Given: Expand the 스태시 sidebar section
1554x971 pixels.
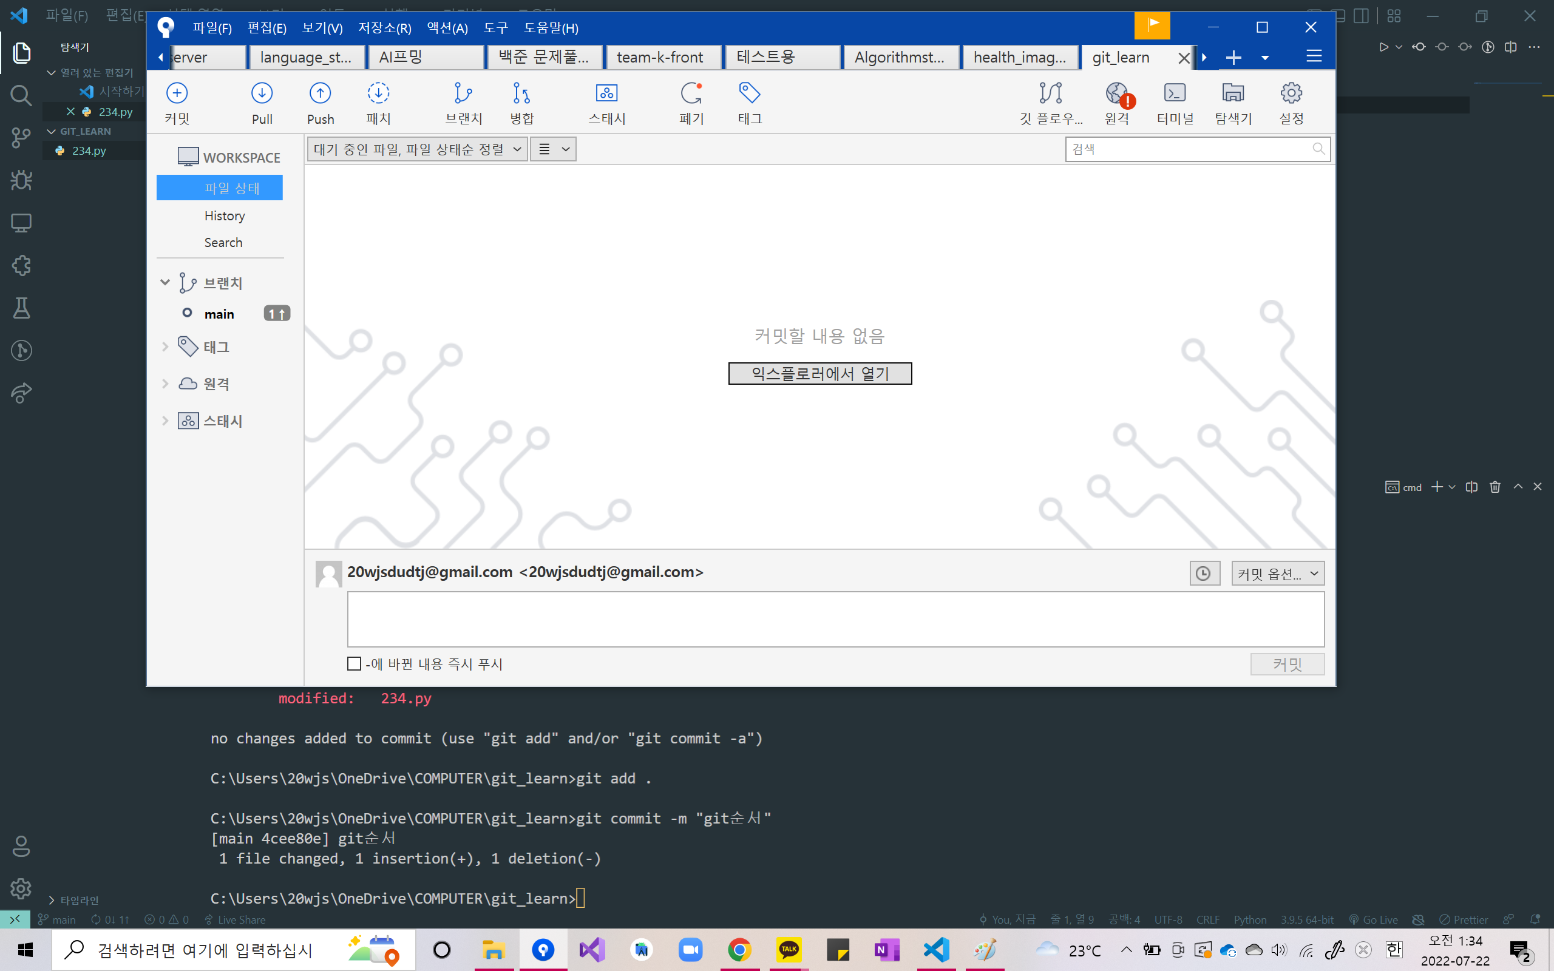Looking at the screenshot, I should (x=165, y=421).
